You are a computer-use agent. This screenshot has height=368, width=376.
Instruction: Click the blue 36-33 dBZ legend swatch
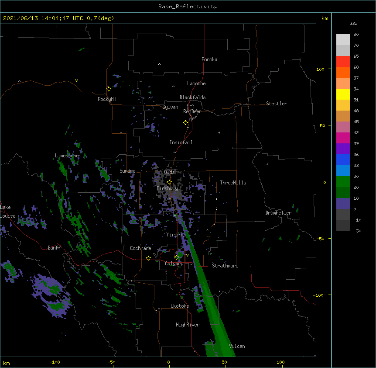point(343,160)
